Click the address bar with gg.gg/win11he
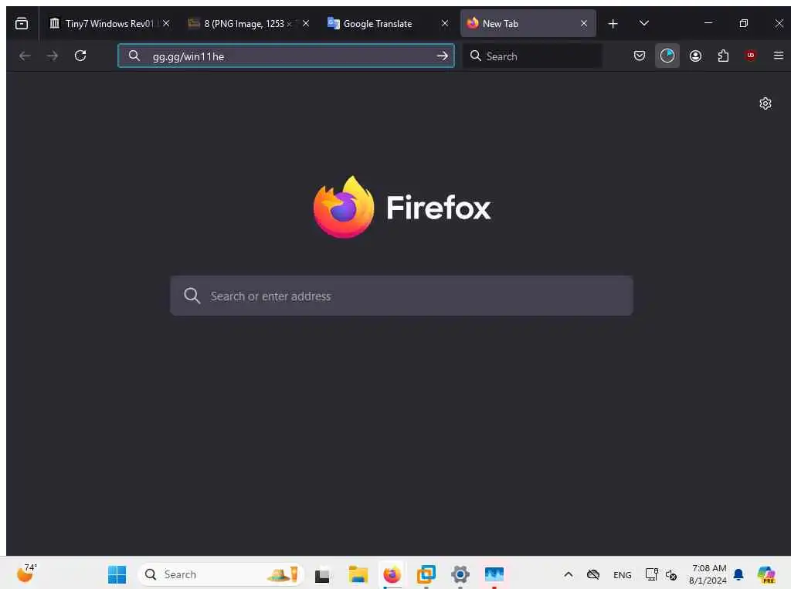Screen dimensions: 791x589 coord(286,56)
